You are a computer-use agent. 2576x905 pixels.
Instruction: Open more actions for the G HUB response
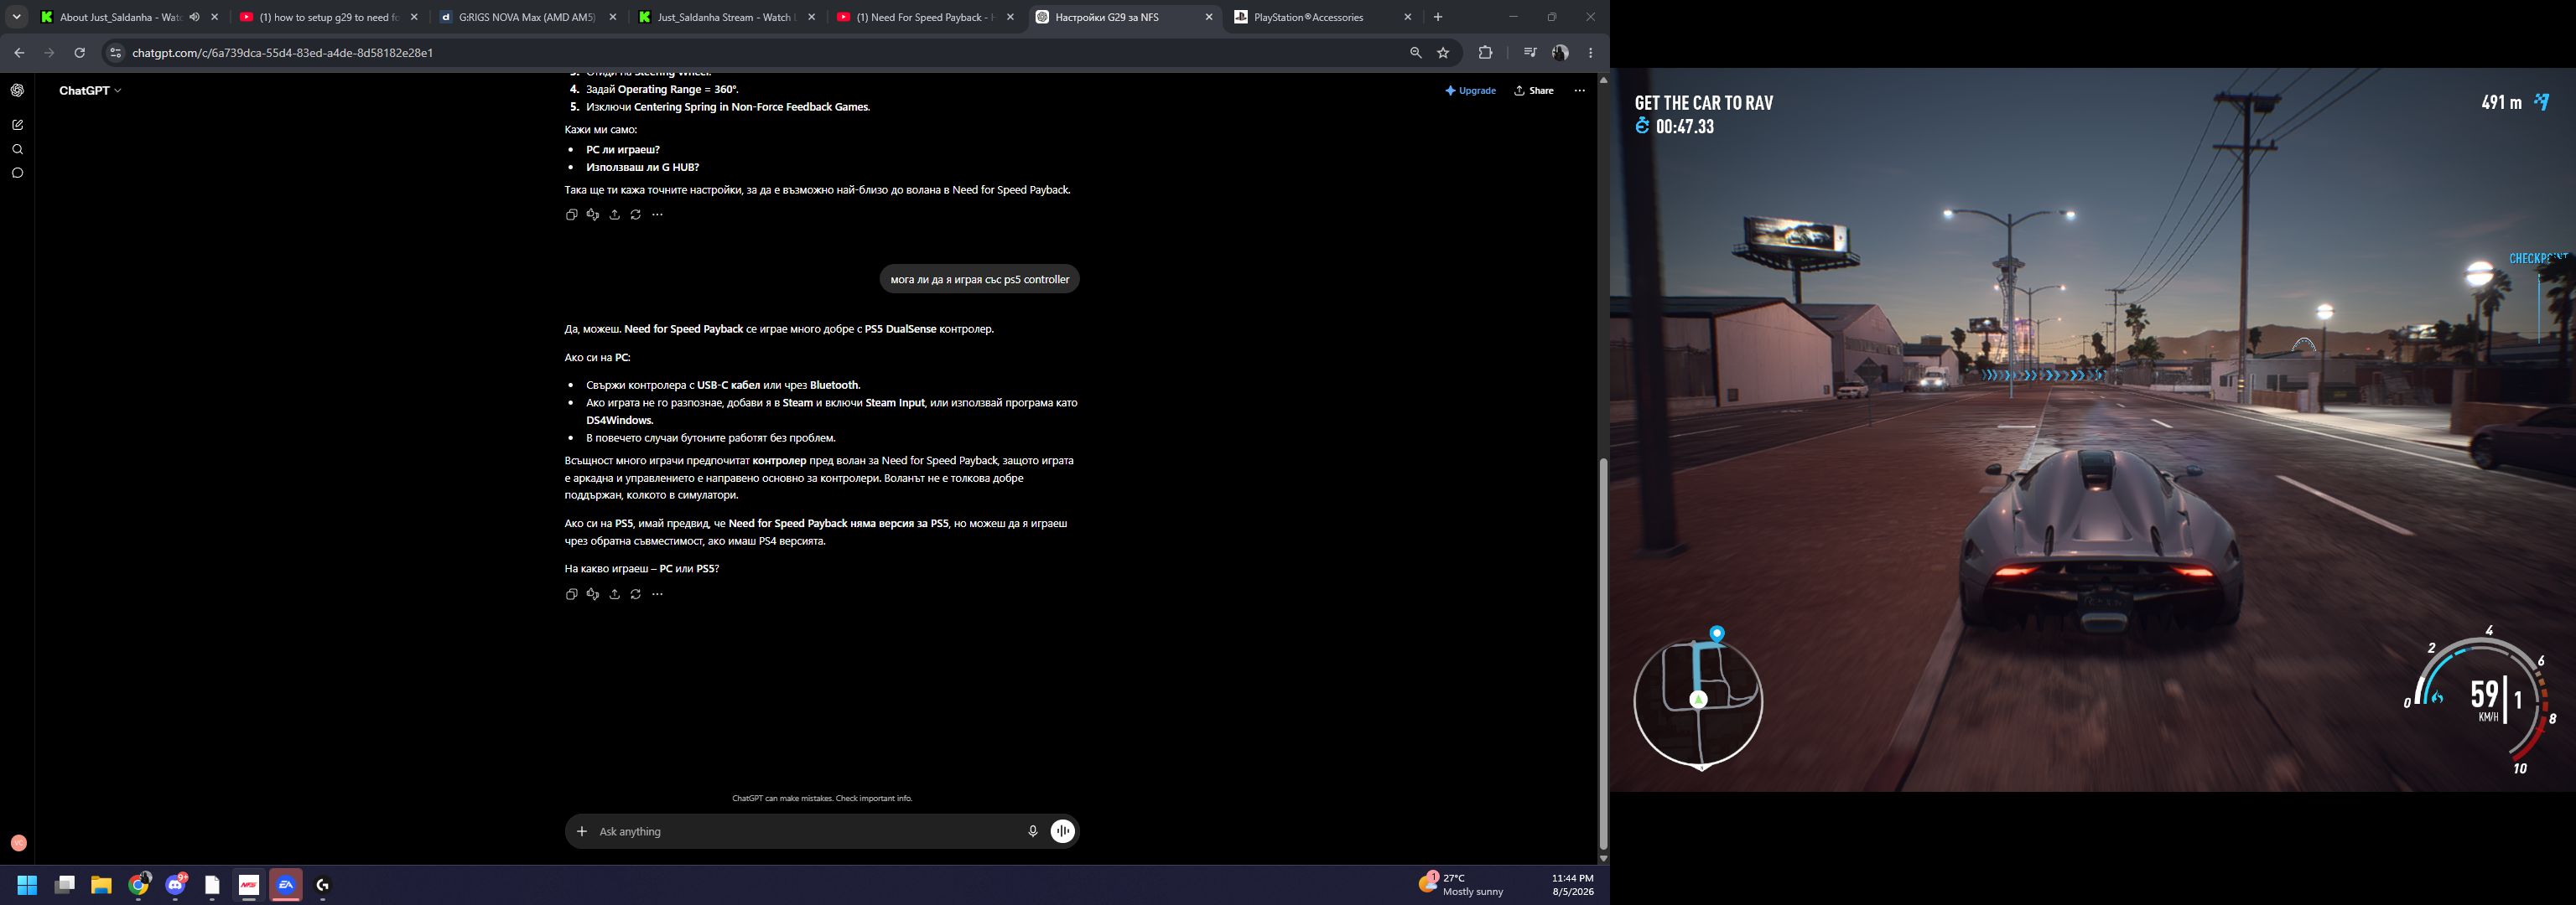point(657,215)
